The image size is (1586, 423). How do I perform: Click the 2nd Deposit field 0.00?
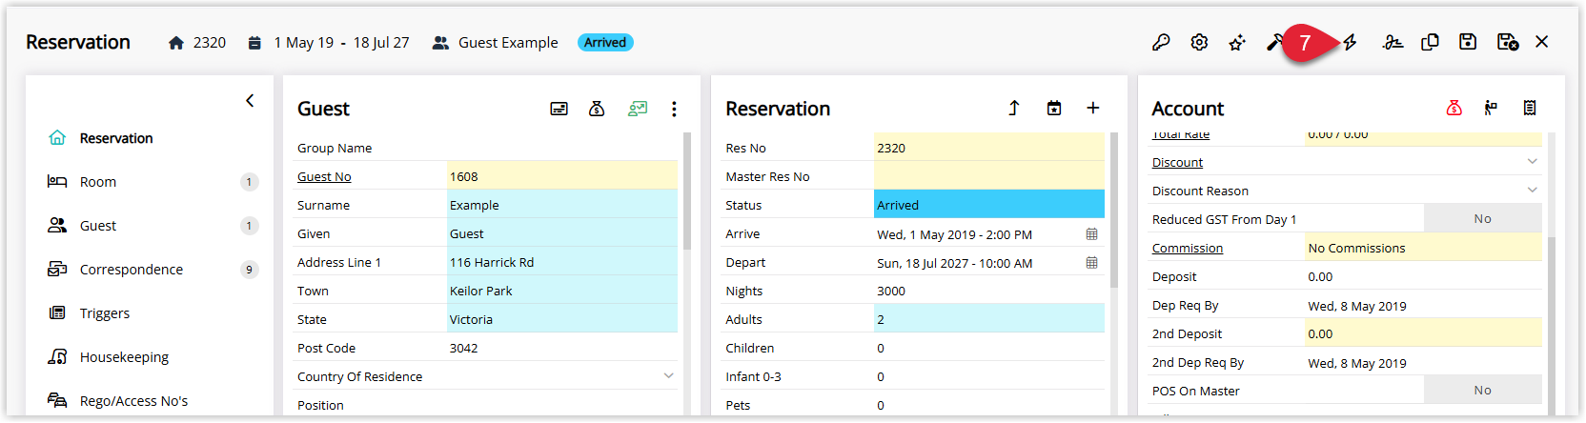coord(1423,333)
